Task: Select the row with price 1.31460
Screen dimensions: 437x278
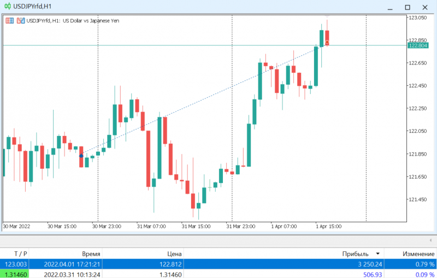Action: 218,274
